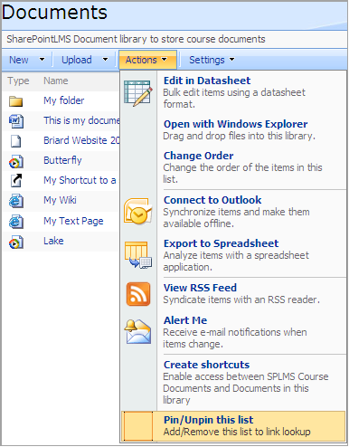The height and width of the screenshot is (447, 349).
Task: Click 'Add/Remove this list to link lookup' text
Action: pos(237,432)
